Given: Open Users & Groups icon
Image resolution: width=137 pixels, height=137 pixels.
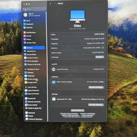Looking at the screenshot, I should pos(26,94).
